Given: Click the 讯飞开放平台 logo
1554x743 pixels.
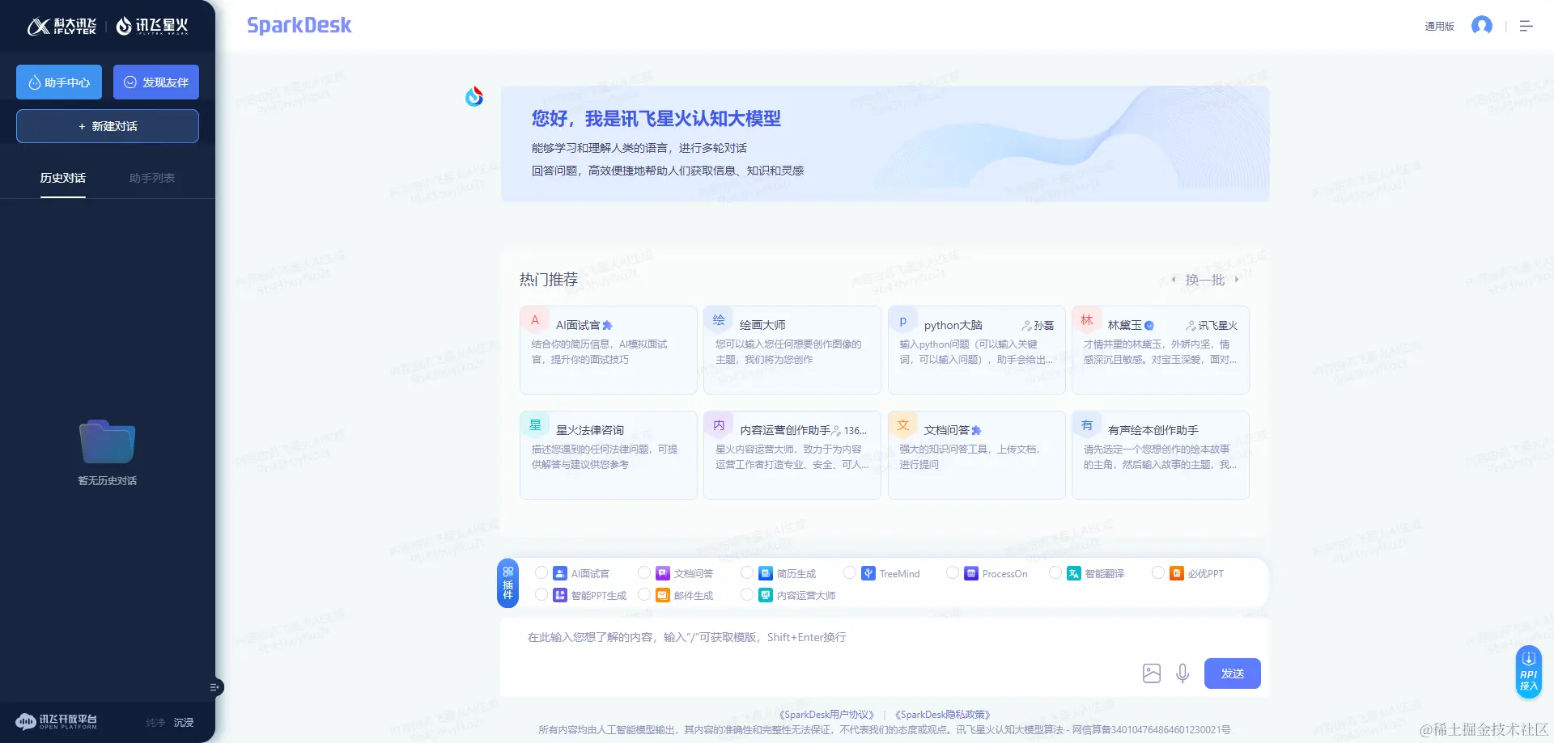Looking at the screenshot, I should (x=57, y=721).
